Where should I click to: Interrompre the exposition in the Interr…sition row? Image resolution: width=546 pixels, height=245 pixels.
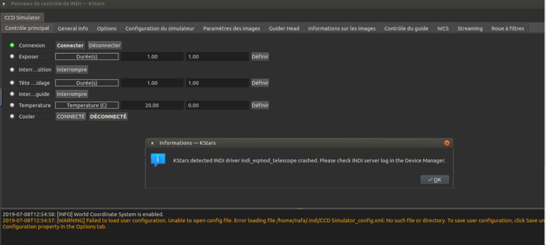click(72, 69)
